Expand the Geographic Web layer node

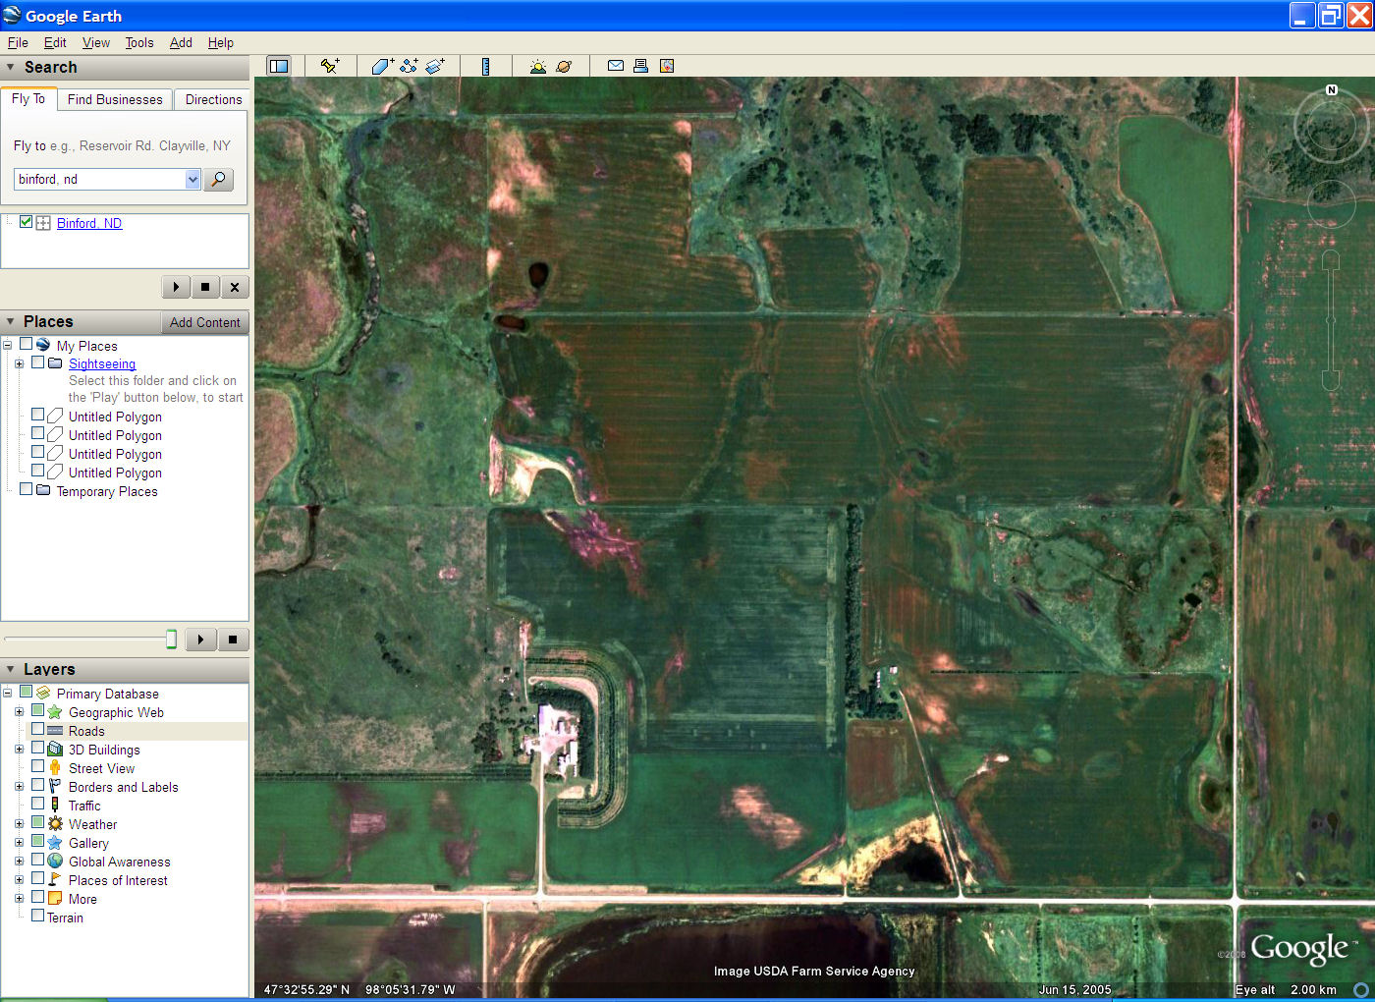click(19, 712)
